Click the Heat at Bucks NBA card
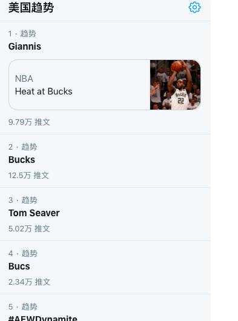The image size is (238, 321). (105, 85)
